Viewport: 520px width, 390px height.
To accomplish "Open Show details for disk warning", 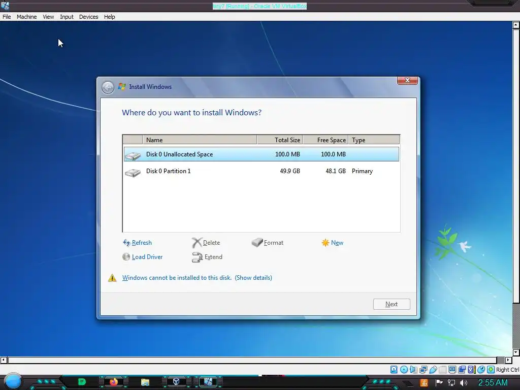I will click(x=253, y=278).
